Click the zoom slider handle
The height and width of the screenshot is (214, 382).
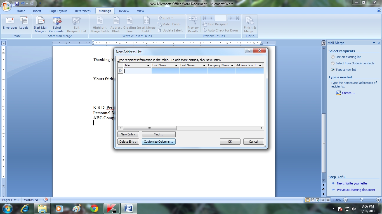(x=362, y=200)
